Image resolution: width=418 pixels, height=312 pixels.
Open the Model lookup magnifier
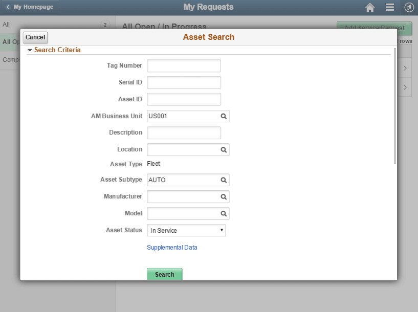tap(224, 213)
